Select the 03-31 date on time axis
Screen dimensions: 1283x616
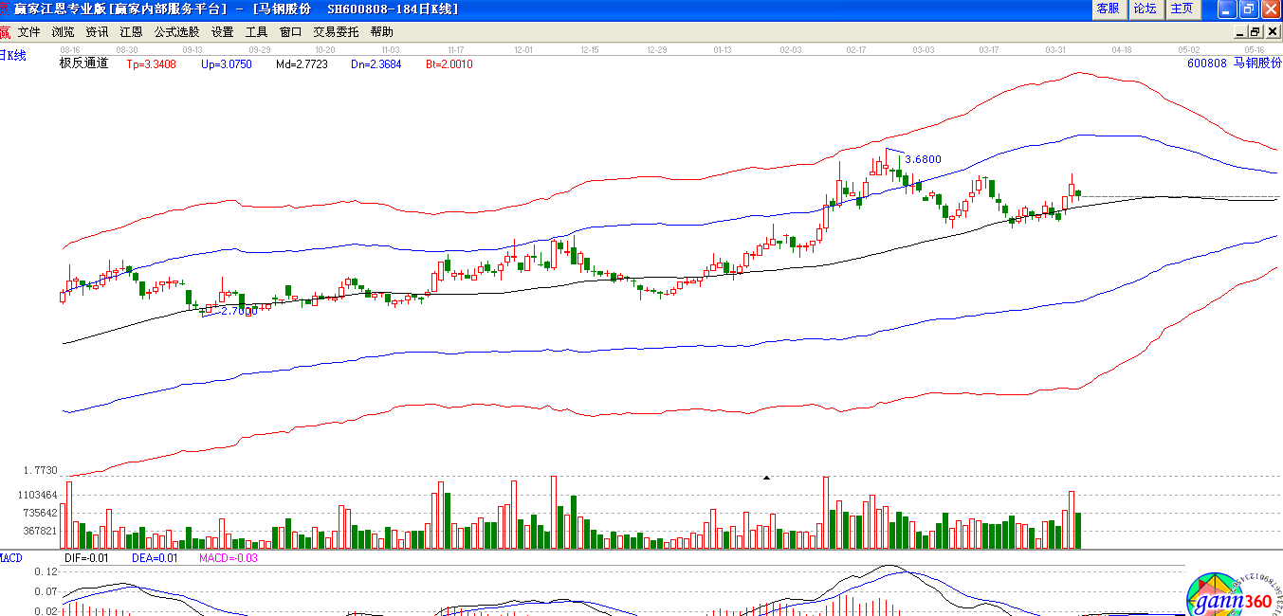(1055, 49)
